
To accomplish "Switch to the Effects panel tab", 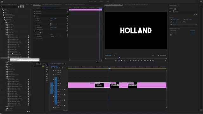I will click(x=21, y=5).
